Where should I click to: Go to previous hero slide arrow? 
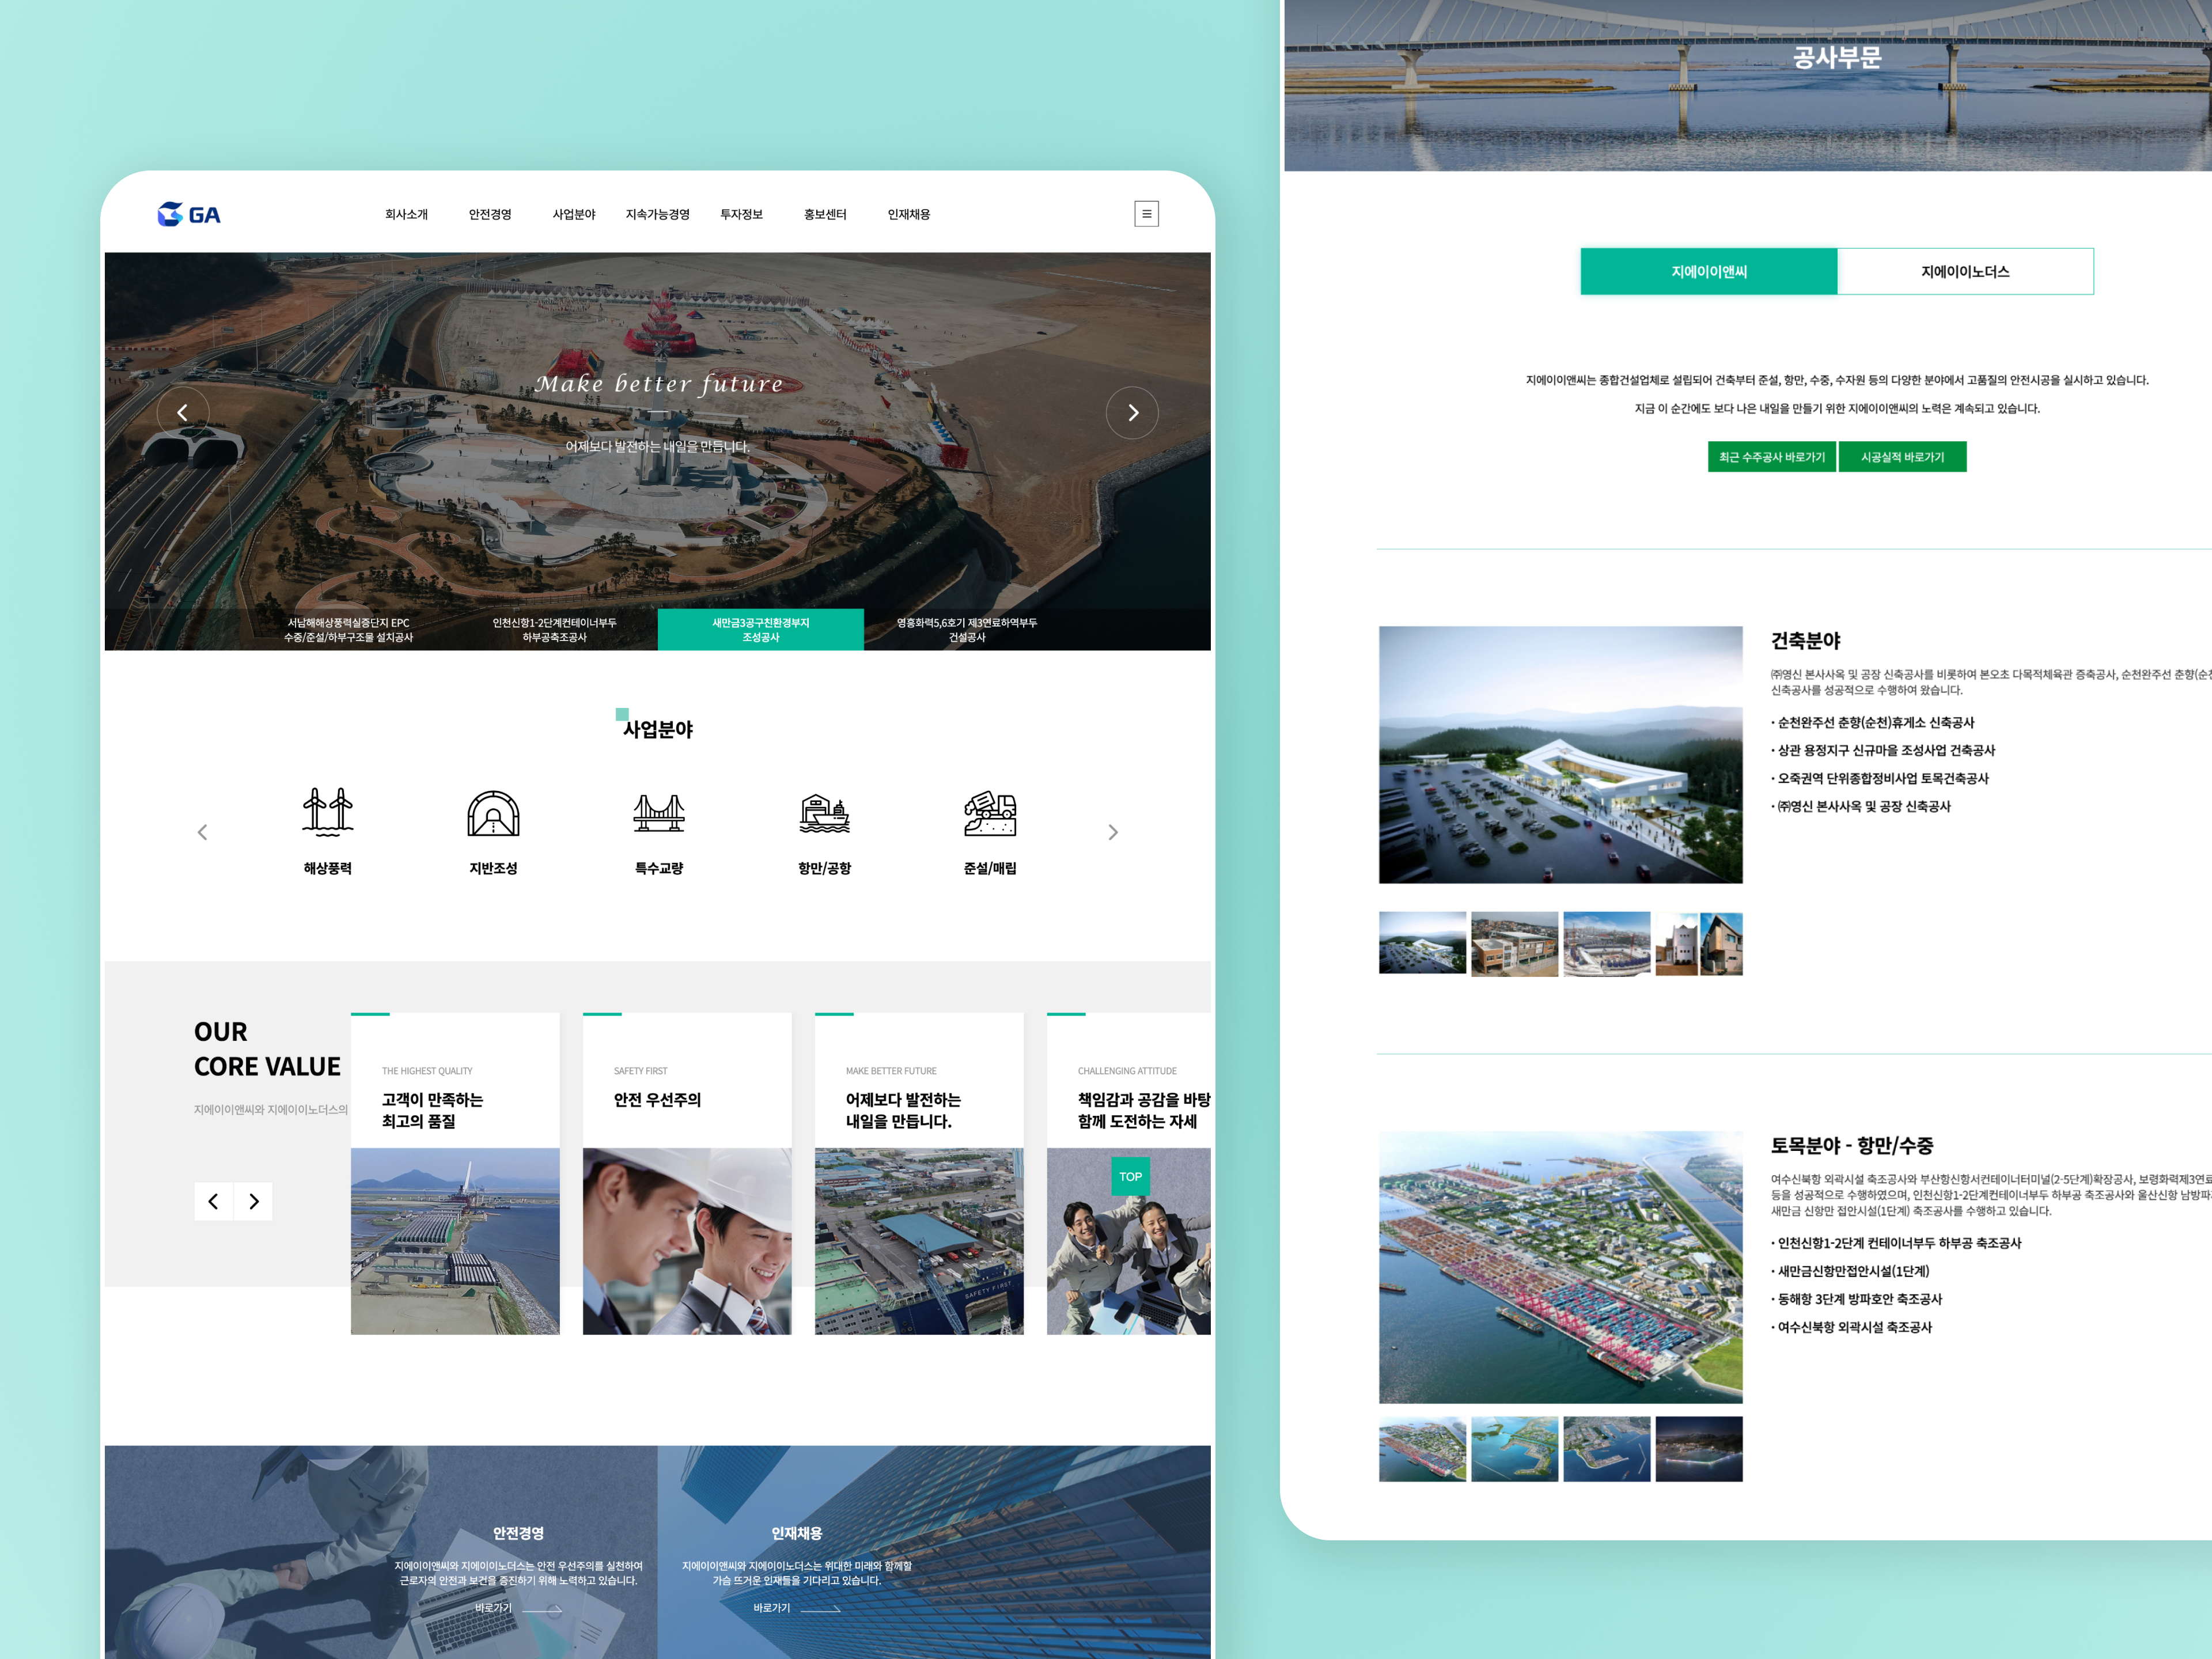tap(183, 413)
